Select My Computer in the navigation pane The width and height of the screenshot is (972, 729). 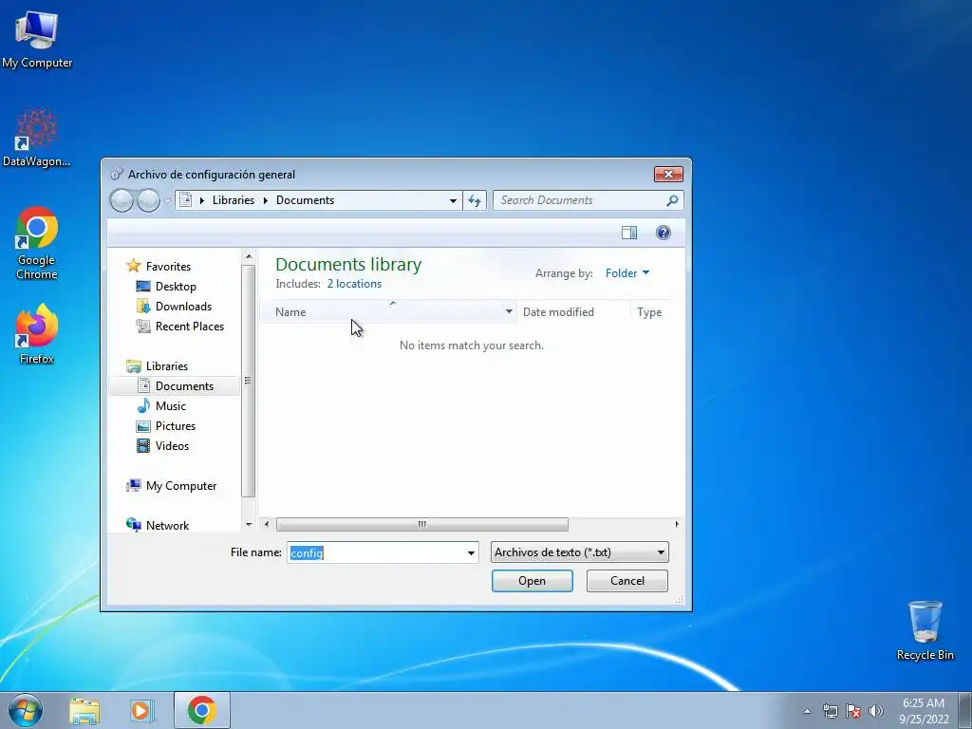181,486
